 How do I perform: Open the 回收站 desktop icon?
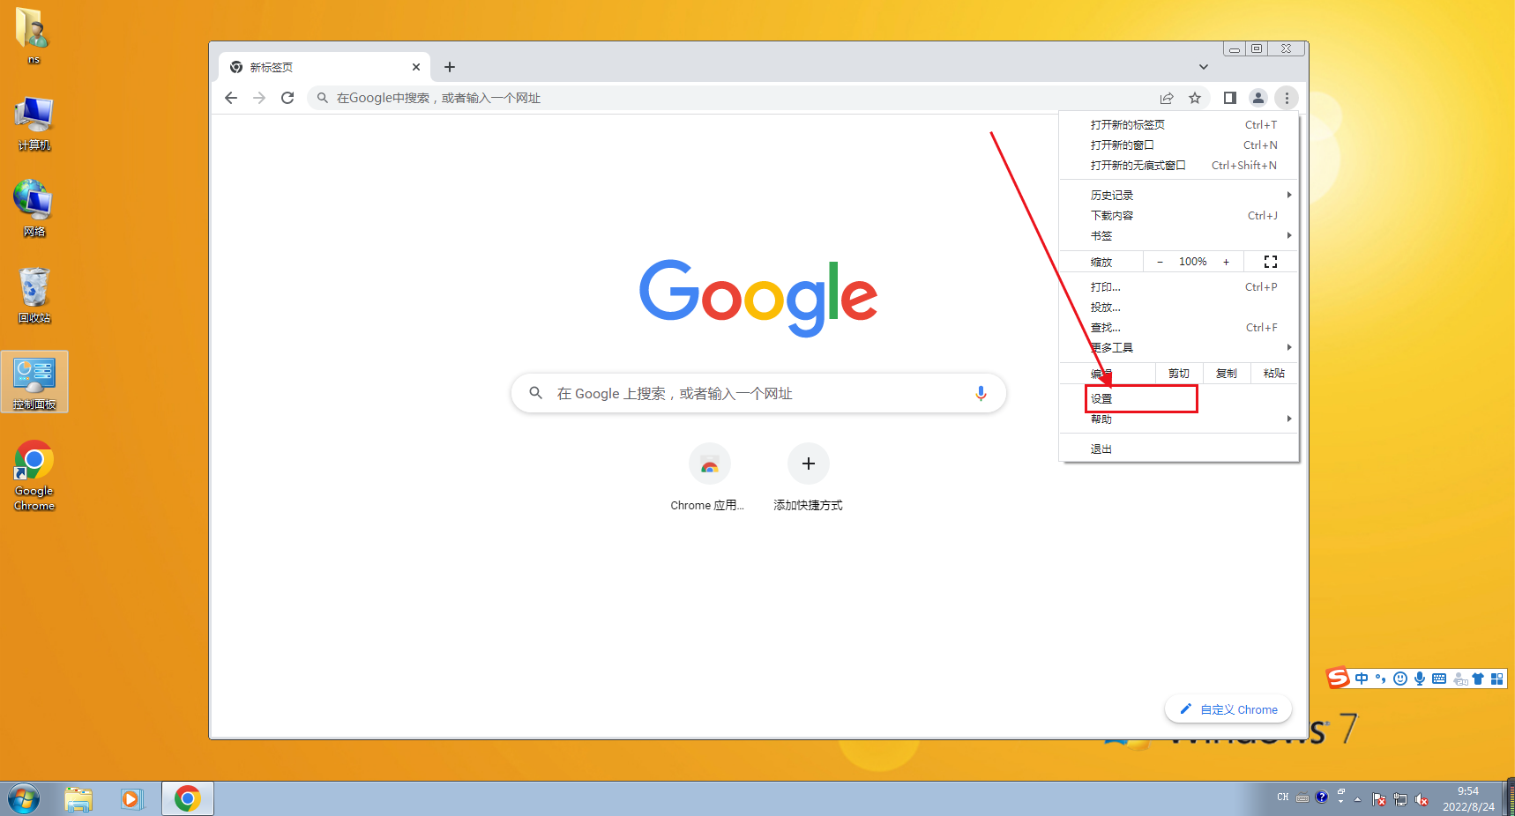click(x=34, y=295)
